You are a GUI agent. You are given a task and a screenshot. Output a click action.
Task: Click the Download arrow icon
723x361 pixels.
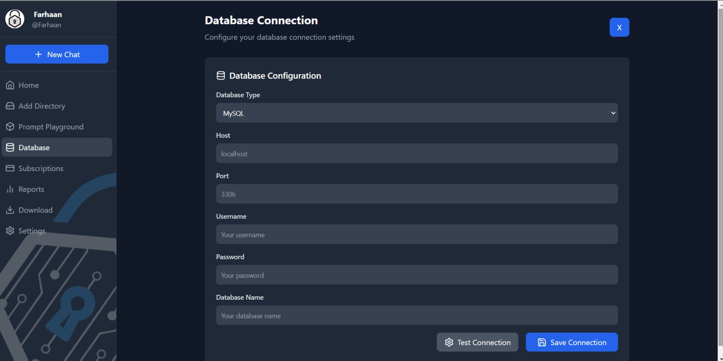click(x=10, y=210)
